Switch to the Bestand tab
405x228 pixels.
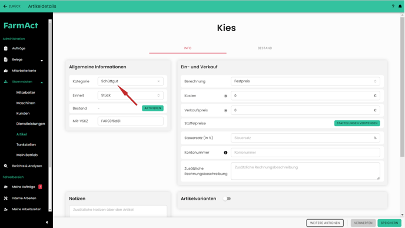[x=265, y=48]
